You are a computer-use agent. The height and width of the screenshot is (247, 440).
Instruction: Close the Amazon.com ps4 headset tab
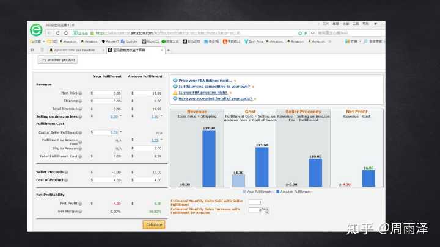[103, 51]
